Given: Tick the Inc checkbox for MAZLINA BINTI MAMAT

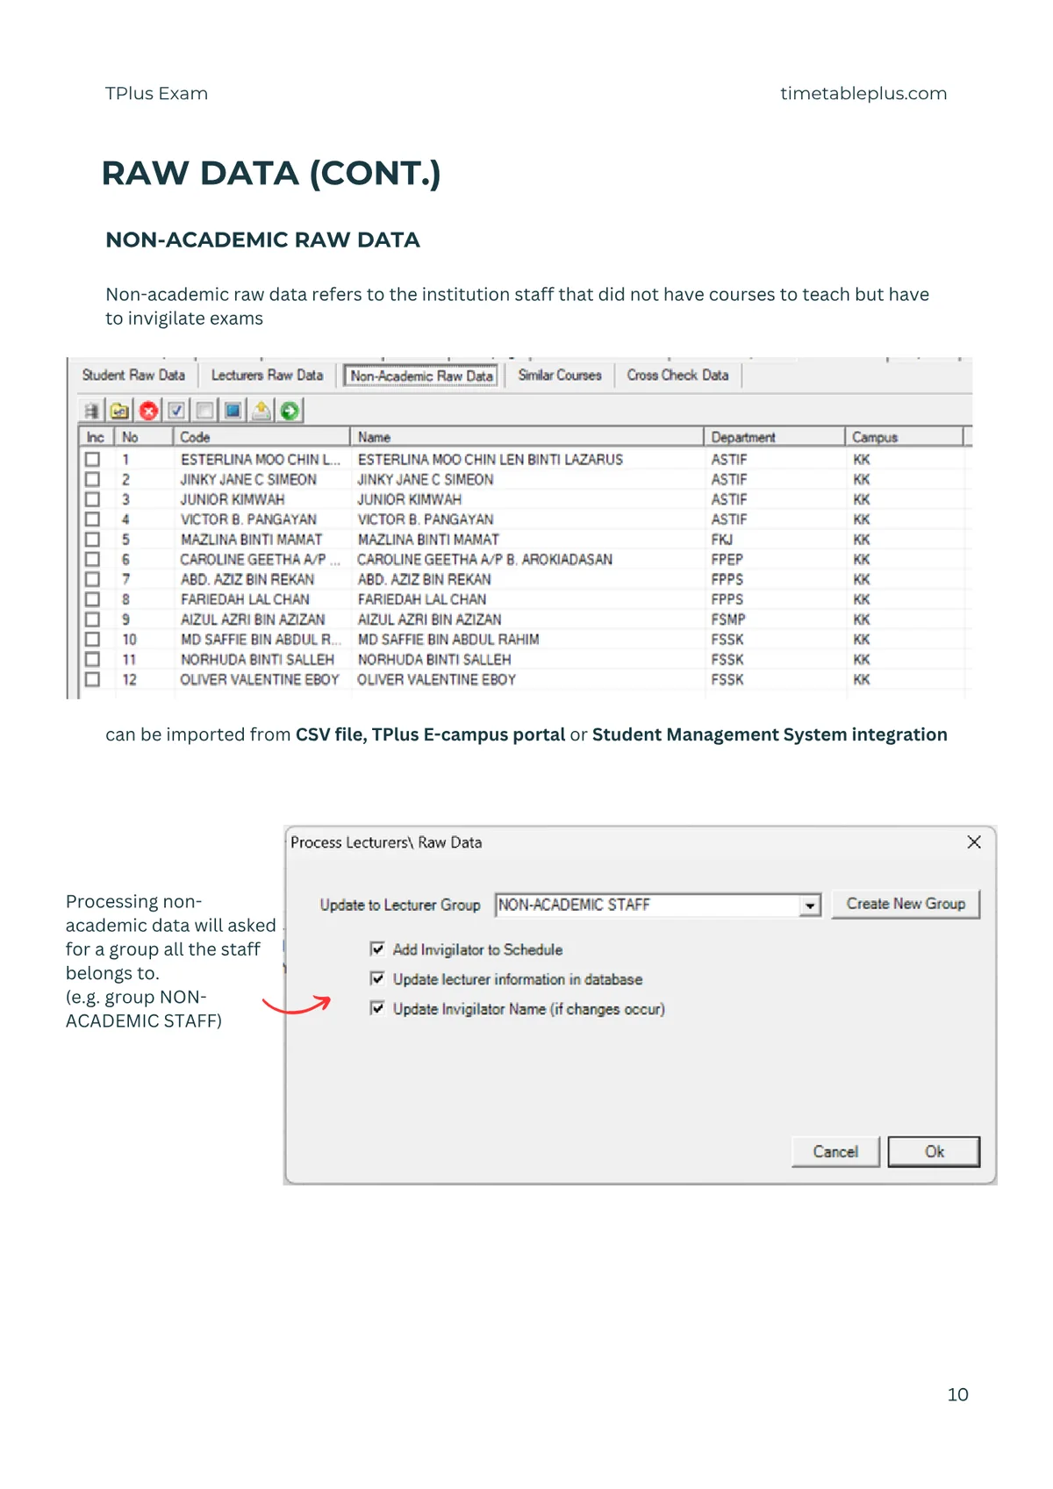Looking at the screenshot, I should coord(92,540).
